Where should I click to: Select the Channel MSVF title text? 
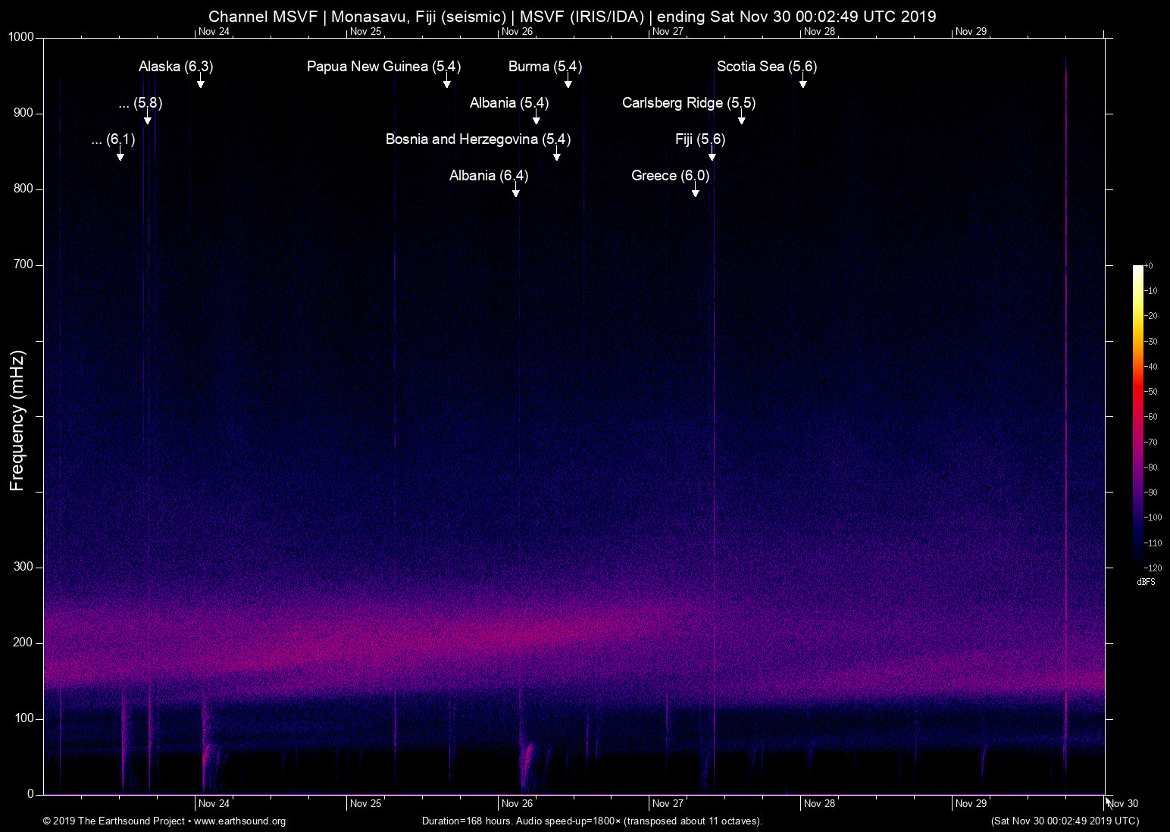(573, 16)
